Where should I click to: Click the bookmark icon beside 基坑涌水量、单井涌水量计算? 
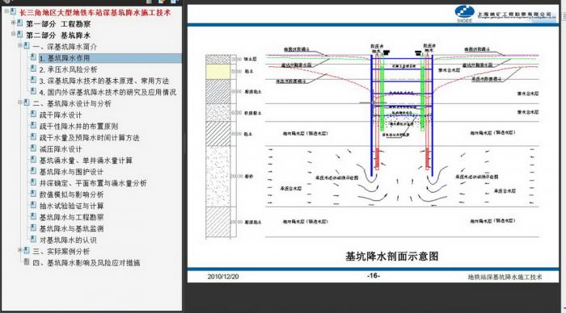pos(33,159)
